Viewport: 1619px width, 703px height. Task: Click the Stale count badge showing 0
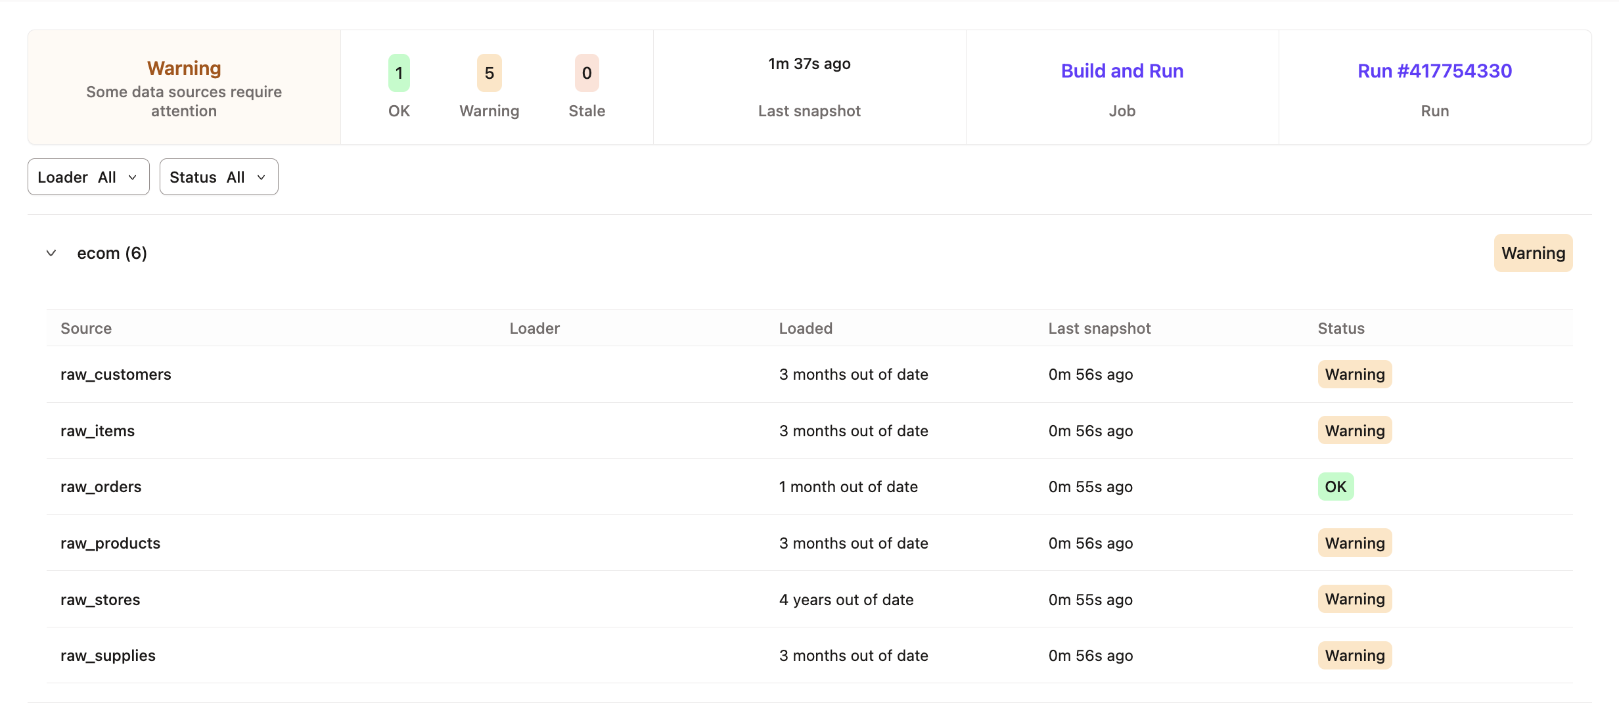[x=587, y=73]
